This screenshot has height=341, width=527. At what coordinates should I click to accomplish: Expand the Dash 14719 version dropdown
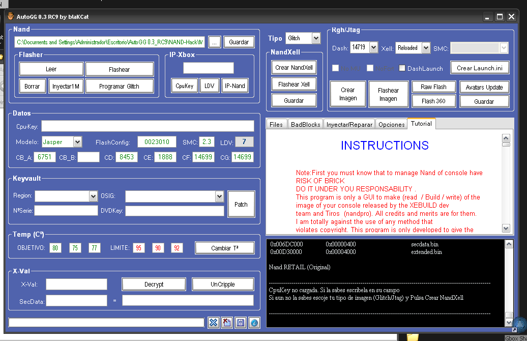point(373,47)
